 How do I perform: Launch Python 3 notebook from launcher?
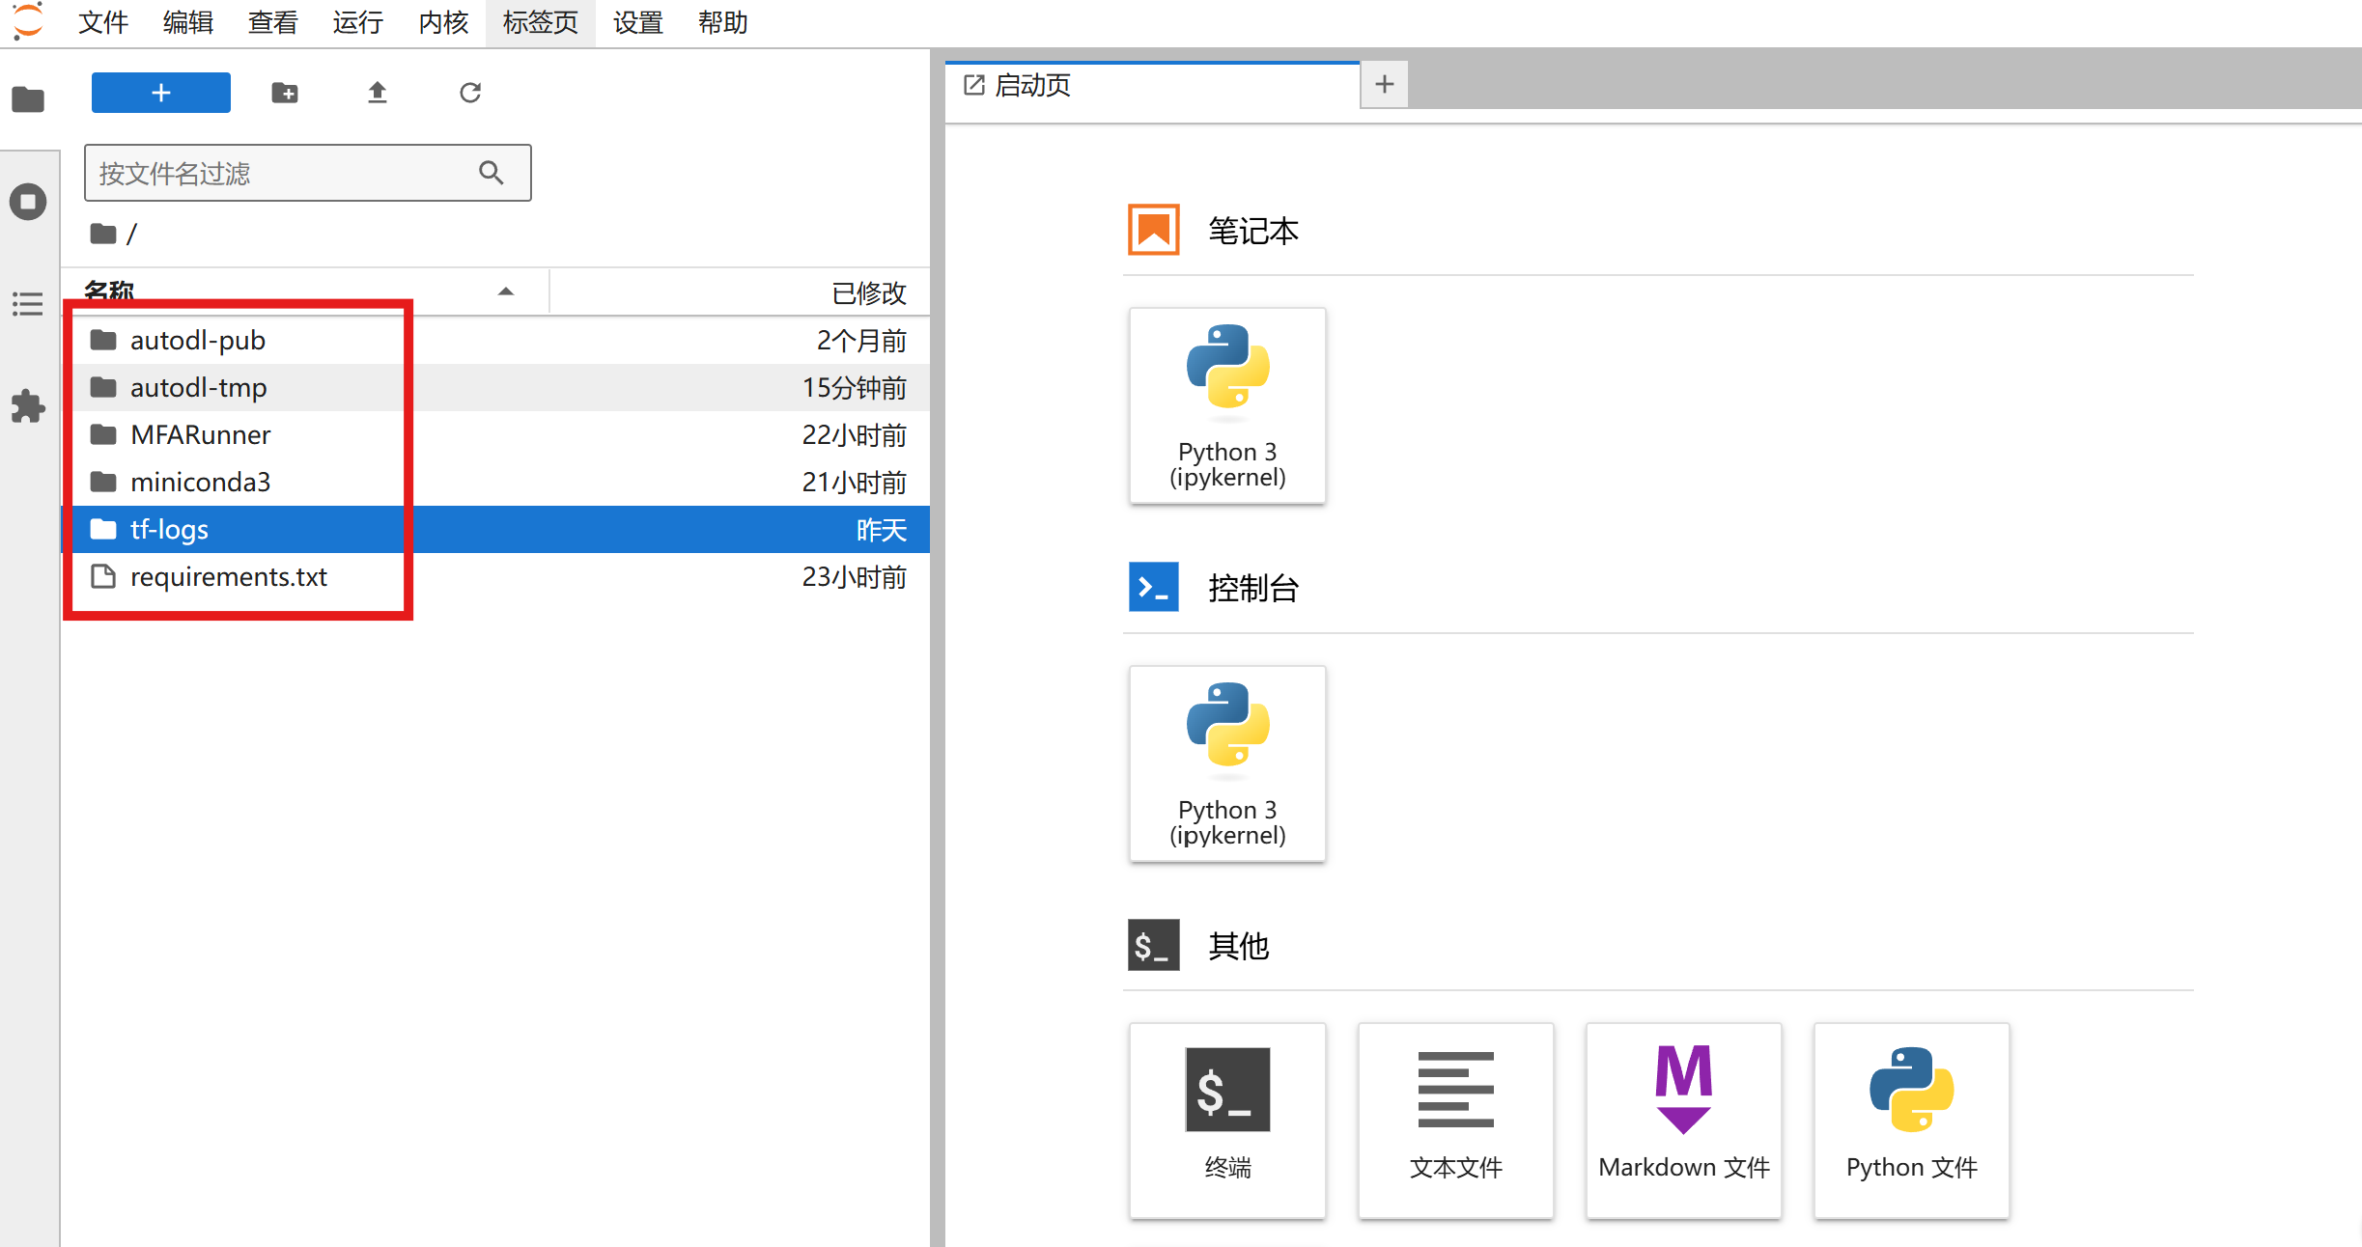[1226, 405]
